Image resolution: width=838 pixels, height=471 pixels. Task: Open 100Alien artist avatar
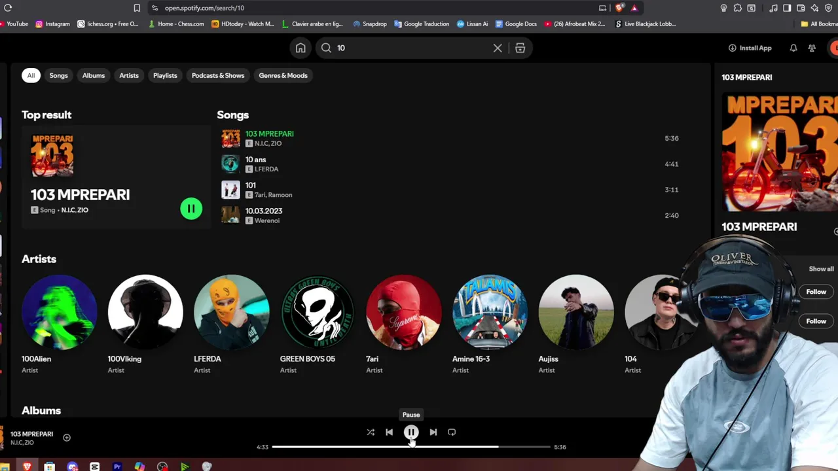[59, 312]
